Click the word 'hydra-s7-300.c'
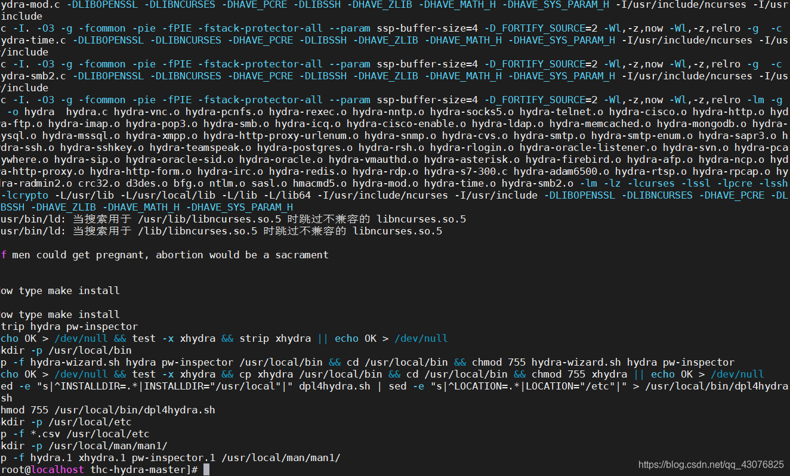Screen dimensions: 790x476 point(466,172)
